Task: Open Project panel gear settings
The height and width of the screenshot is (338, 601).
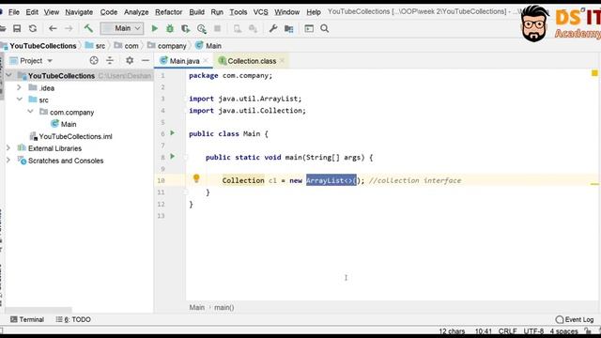Action: (130, 60)
